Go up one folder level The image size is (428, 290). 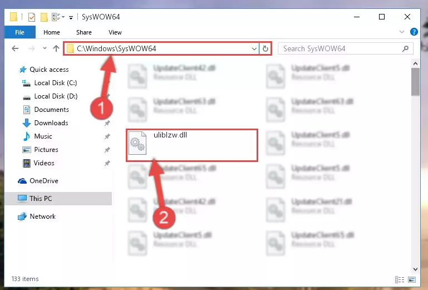(x=56, y=48)
